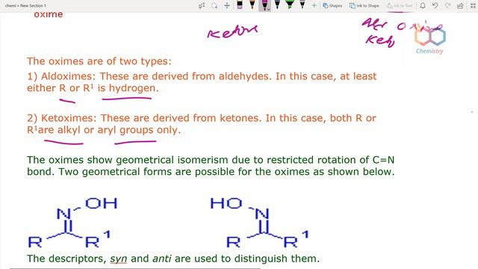Select the black pen

(302, 5)
